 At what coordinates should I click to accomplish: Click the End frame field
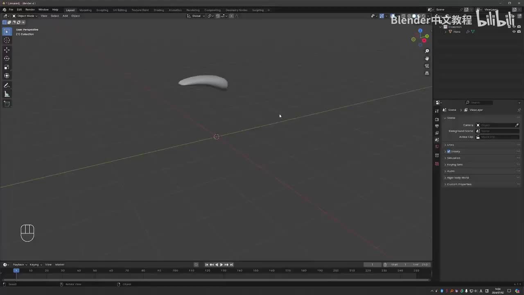coord(420,265)
